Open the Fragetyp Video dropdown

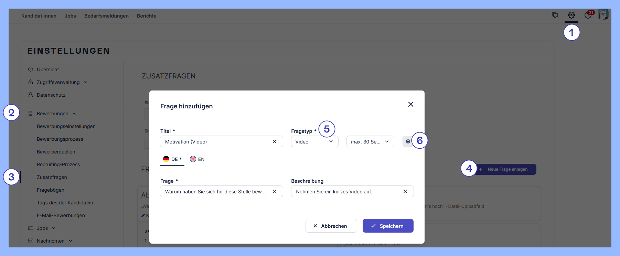pyautogui.click(x=314, y=141)
